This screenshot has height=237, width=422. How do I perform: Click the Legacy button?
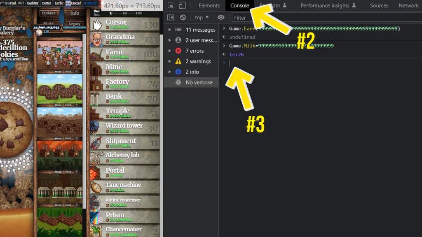coord(75,23)
